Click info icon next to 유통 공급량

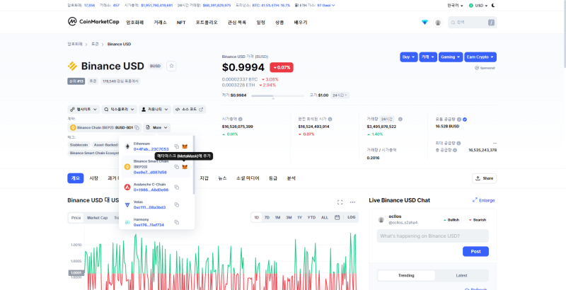pyautogui.click(x=458, y=120)
